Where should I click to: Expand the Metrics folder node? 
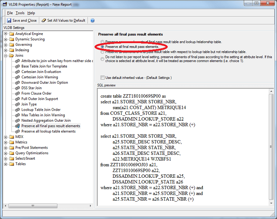point(6,142)
